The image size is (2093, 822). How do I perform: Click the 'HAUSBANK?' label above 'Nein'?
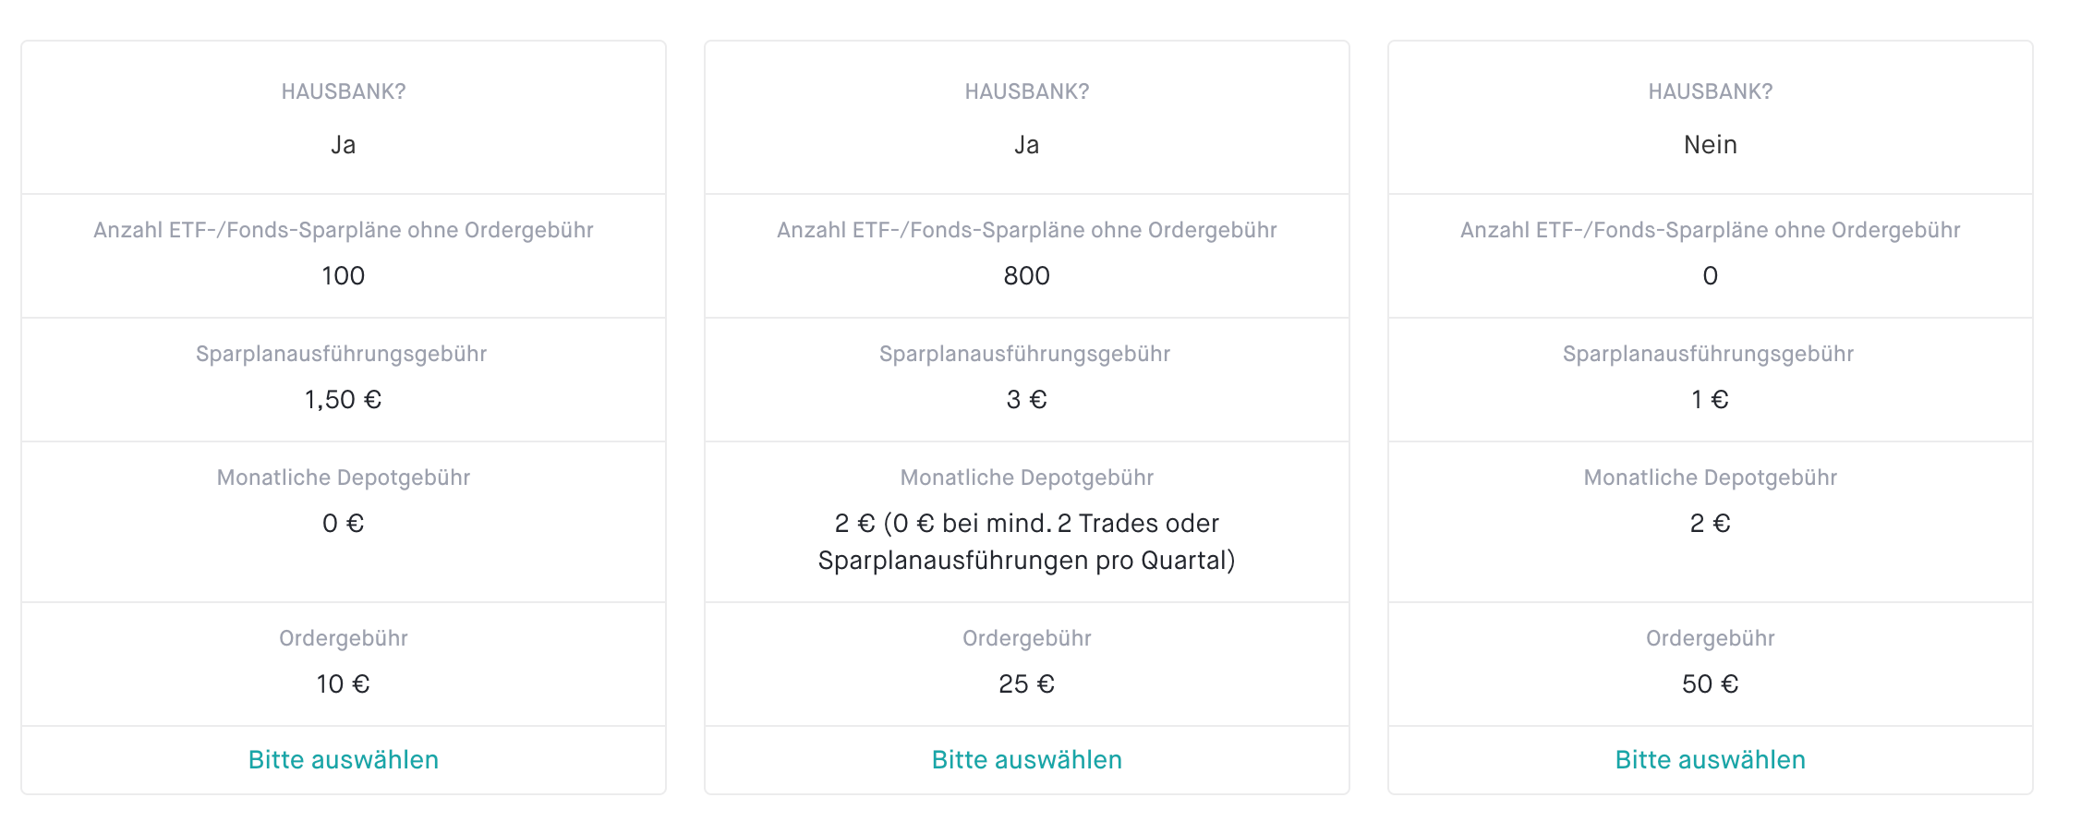click(x=1710, y=91)
